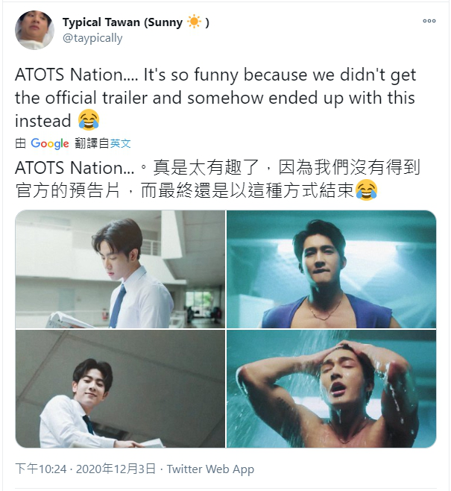Open the three-dot more options menu
The height and width of the screenshot is (491, 451).
(429, 21)
